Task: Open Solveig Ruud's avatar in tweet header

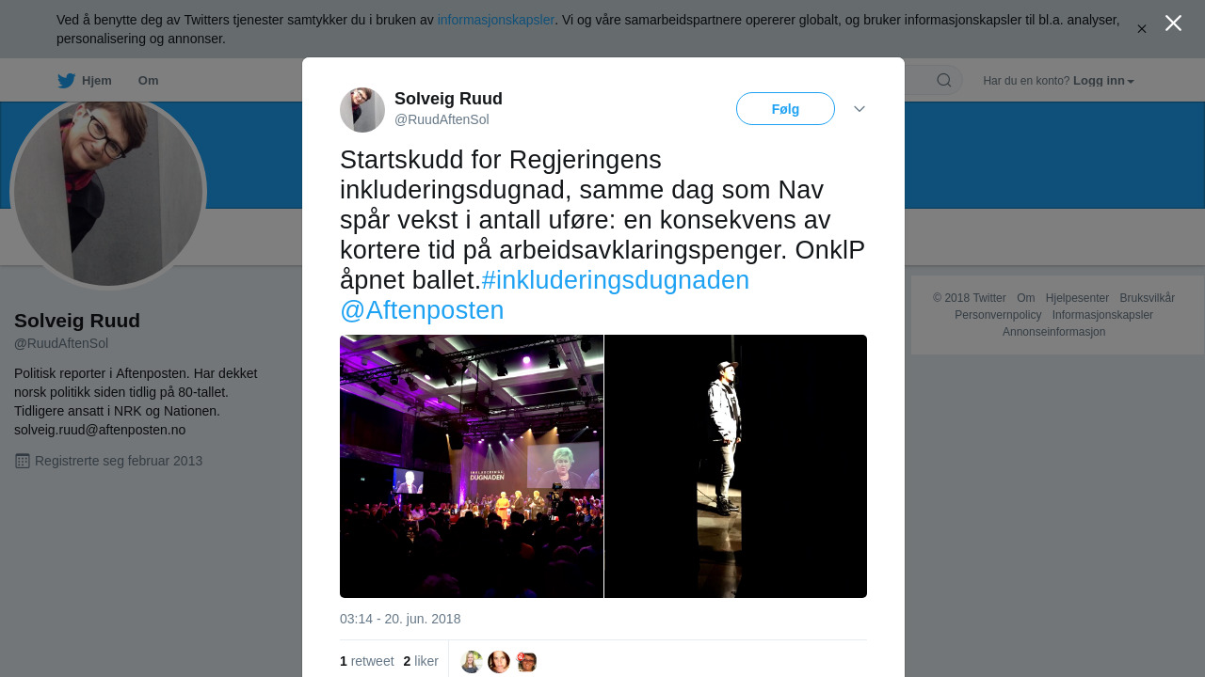Action: [362, 110]
